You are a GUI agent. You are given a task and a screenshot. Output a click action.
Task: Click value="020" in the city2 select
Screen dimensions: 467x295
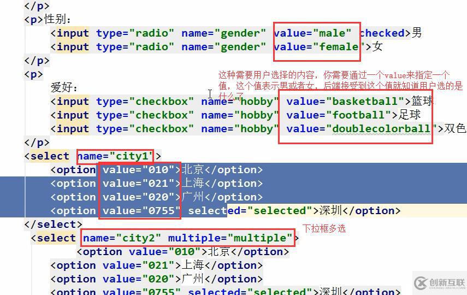[x=139, y=279]
